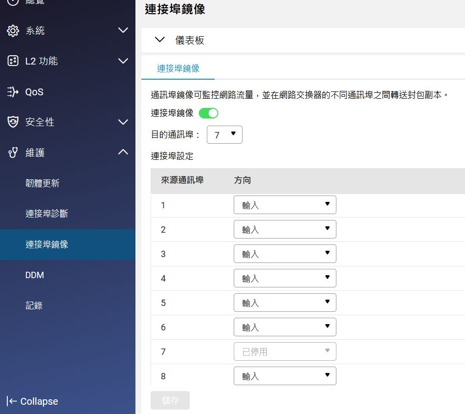Go to 韌體更新 submenu

point(67,183)
